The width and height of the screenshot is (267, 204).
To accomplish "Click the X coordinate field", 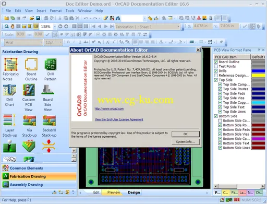I will (202, 26).
